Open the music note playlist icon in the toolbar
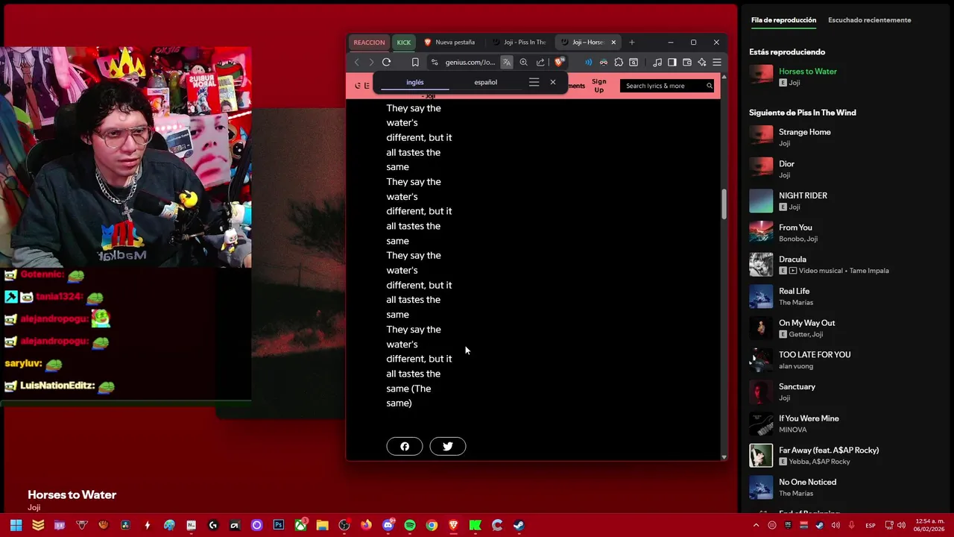 point(657,62)
